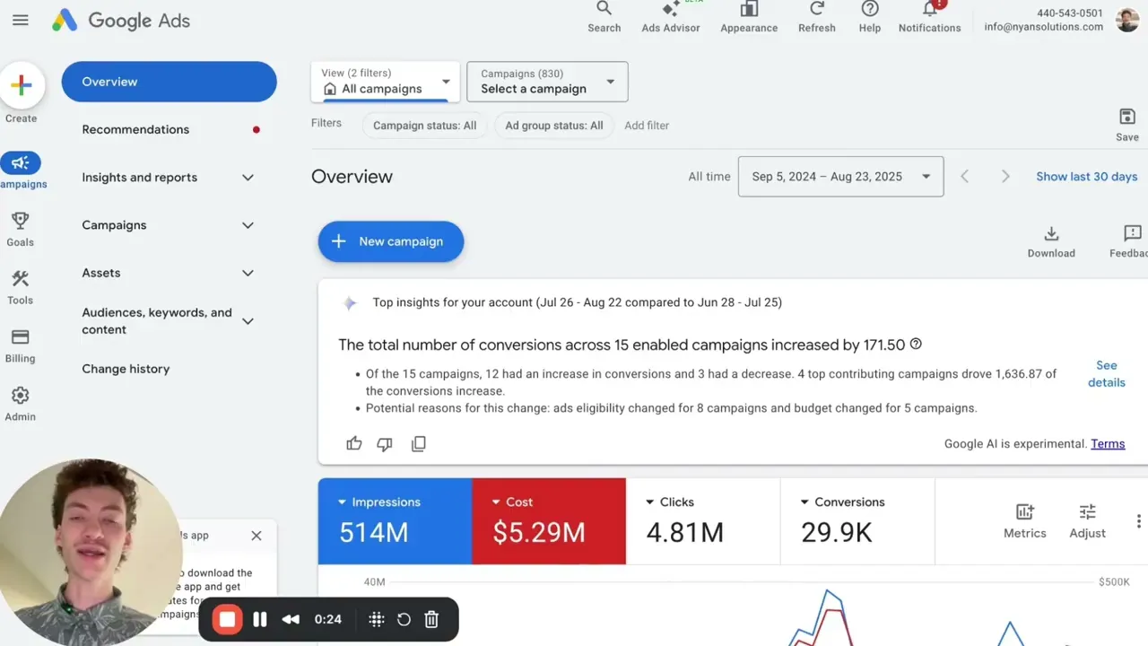Screen dimensions: 1148x646
Task: Open Goals from the sidebar
Action: pyautogui.click(x=20, y=229)
